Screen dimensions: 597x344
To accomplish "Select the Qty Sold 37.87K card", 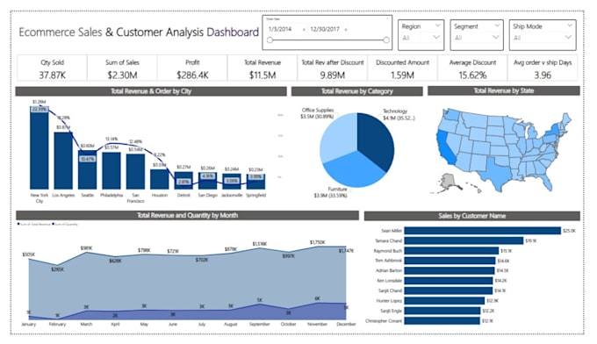I will click(53, 68).
